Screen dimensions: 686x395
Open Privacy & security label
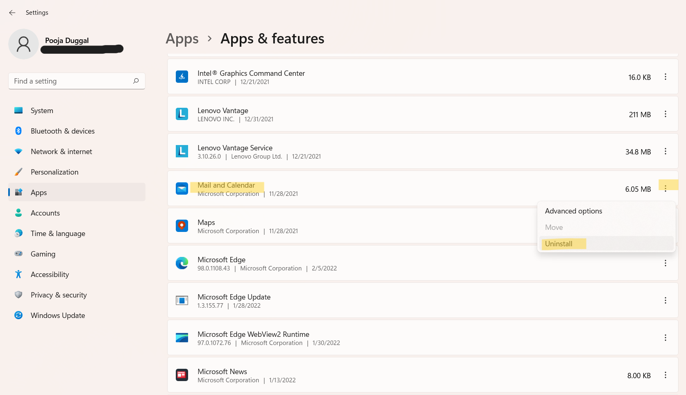pos(59,295)
